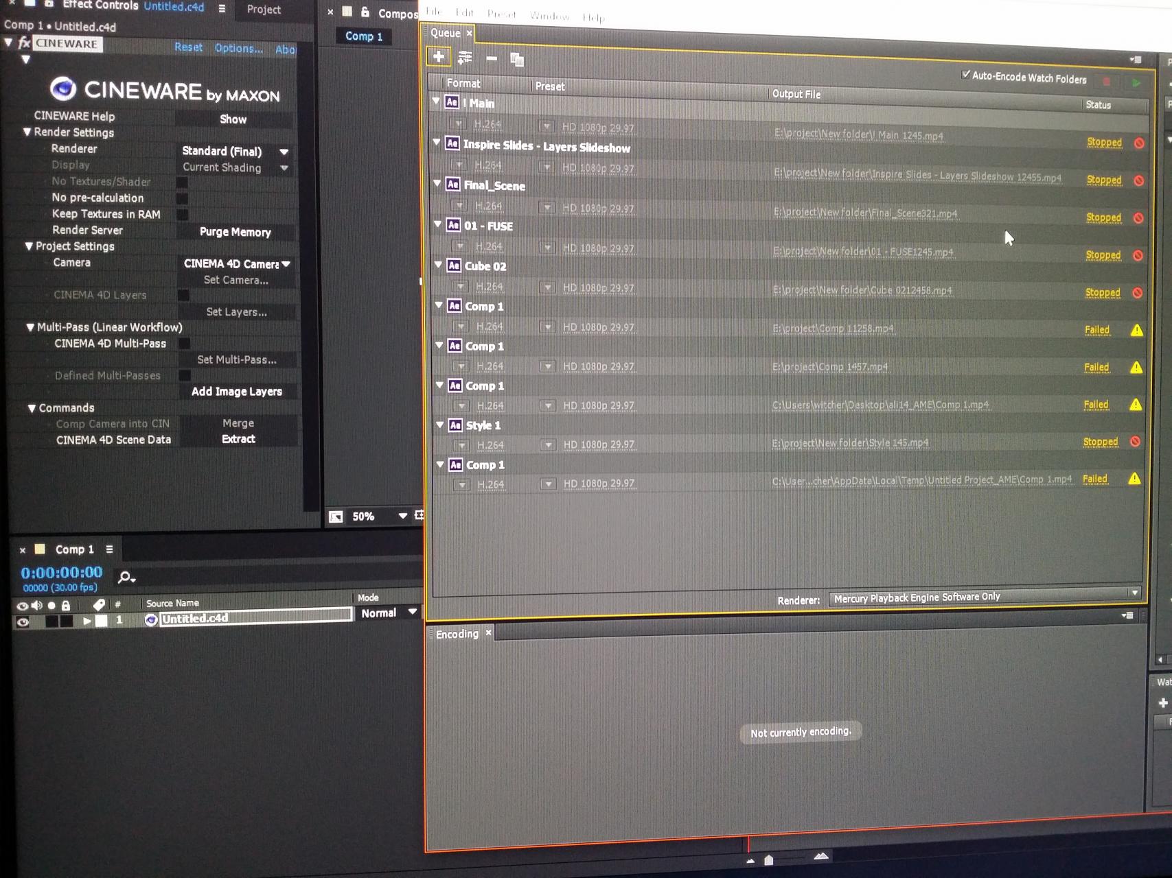The width and height of the screenshot is (1172, 878).
Task: Click the Set Camera... button
Action: coord(236,280)
